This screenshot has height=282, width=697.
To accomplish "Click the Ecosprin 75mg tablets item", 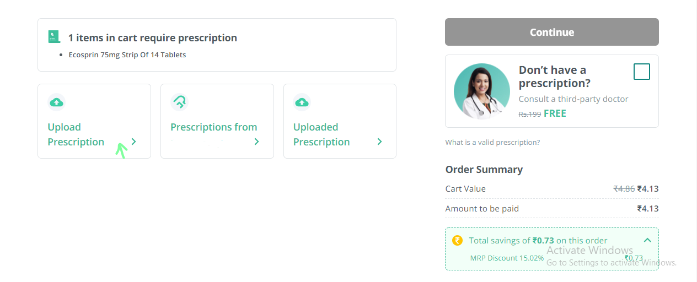I will point(127,55).
